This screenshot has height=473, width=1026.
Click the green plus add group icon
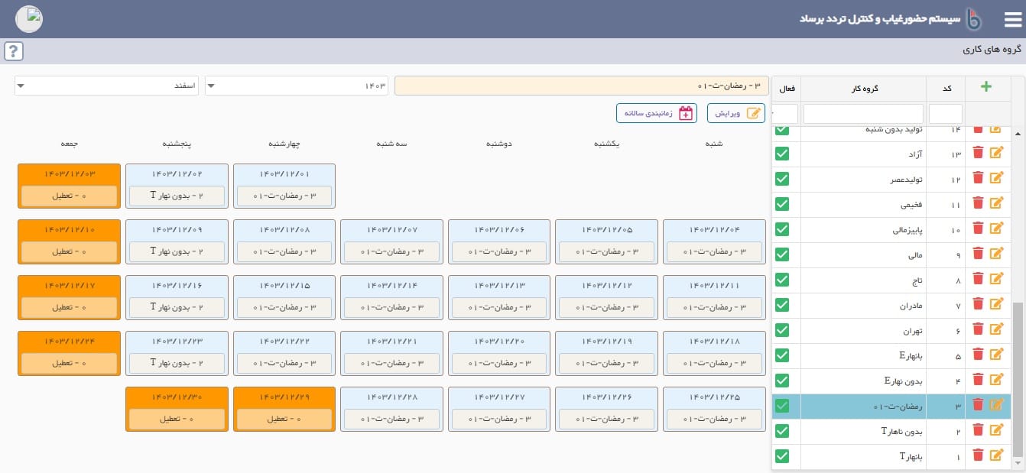[x=986, y=87]
